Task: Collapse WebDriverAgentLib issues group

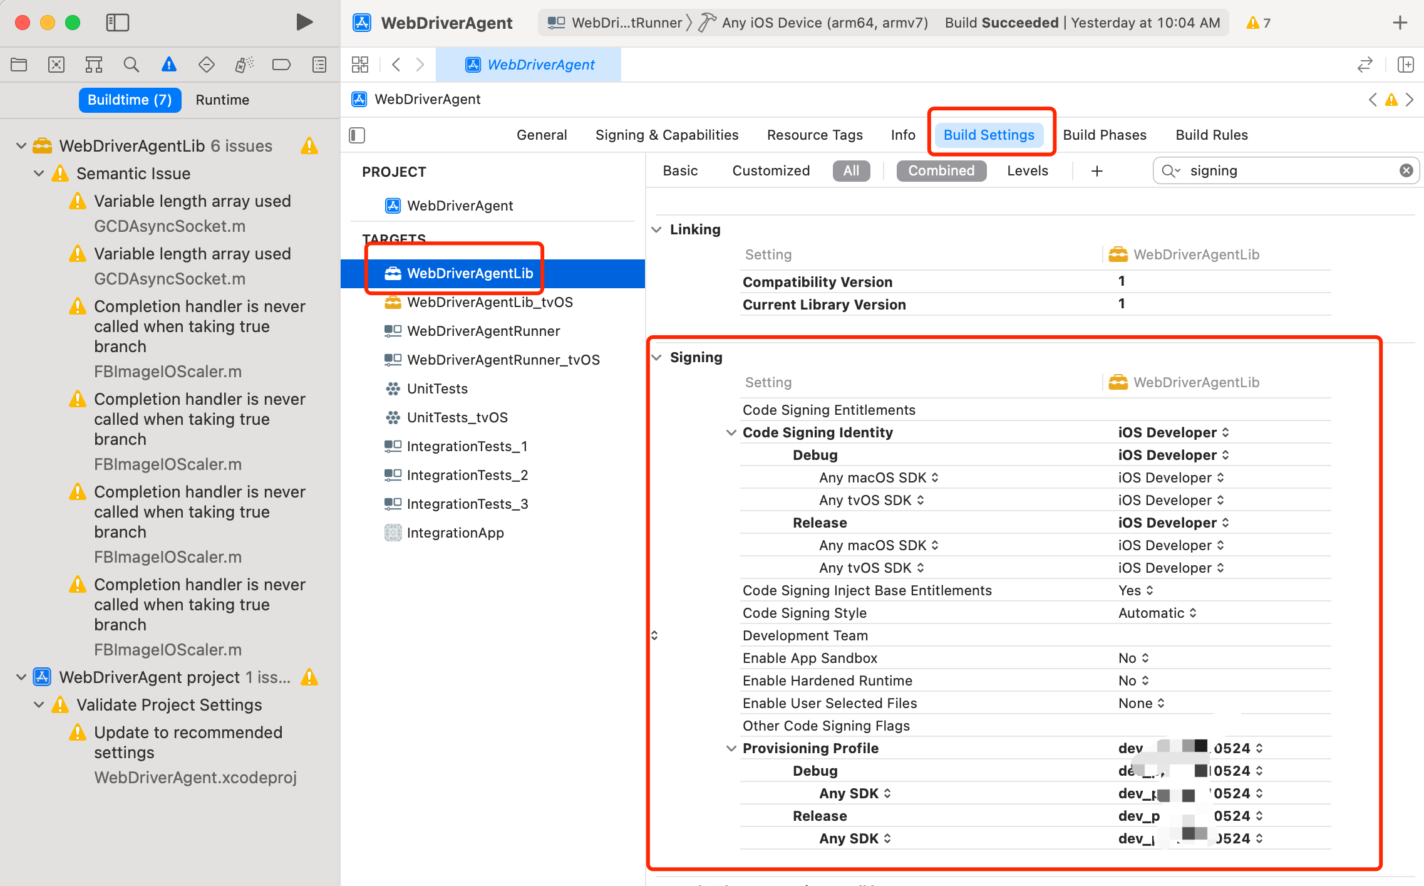Action: tap(21, 146)
